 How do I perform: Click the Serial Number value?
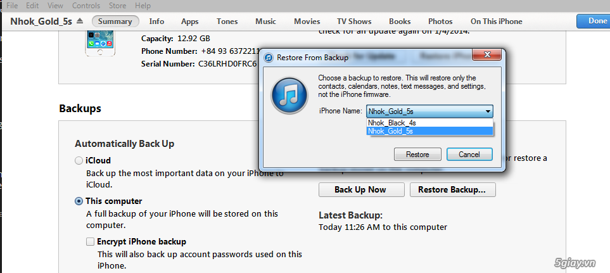tap(227, 63)
